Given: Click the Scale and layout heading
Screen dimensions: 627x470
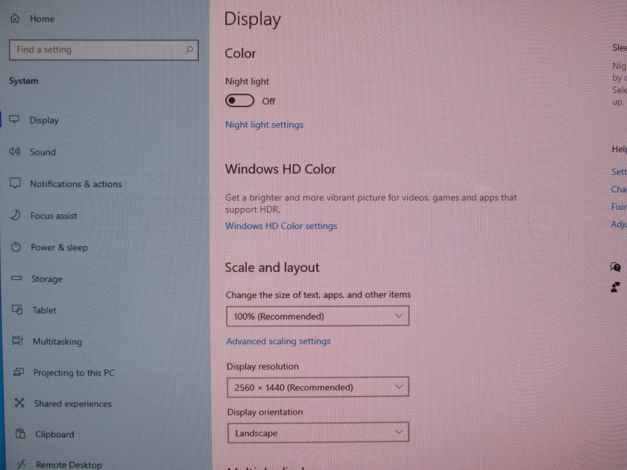Looking at the screenshot, I should tap(272, 267).
